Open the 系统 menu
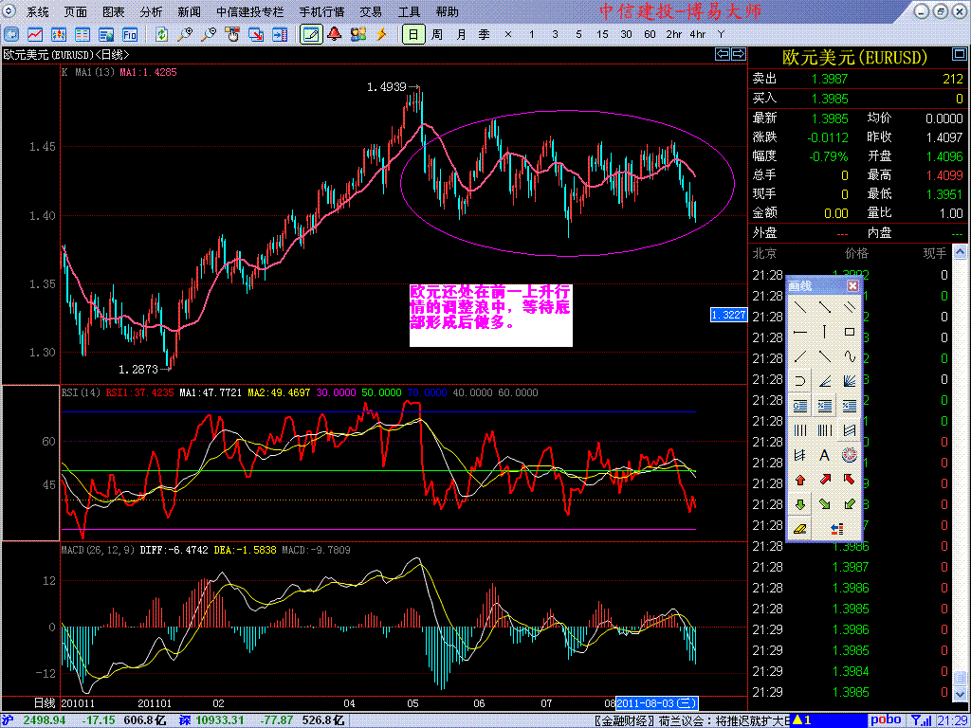This screenshot has width=971, height=728. [37, 11]
